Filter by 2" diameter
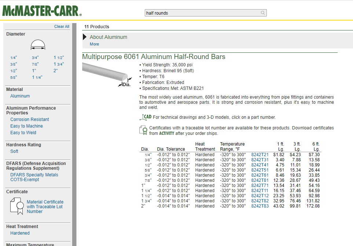The height and width of the screenshot is (246, 353). click(x=56, y=71)
